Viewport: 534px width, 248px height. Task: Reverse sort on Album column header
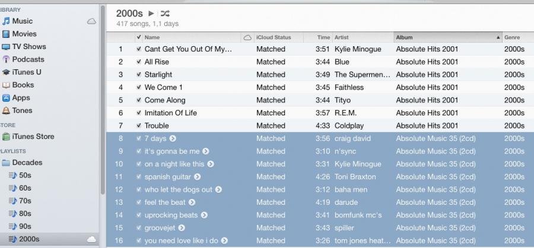point(448,37)
